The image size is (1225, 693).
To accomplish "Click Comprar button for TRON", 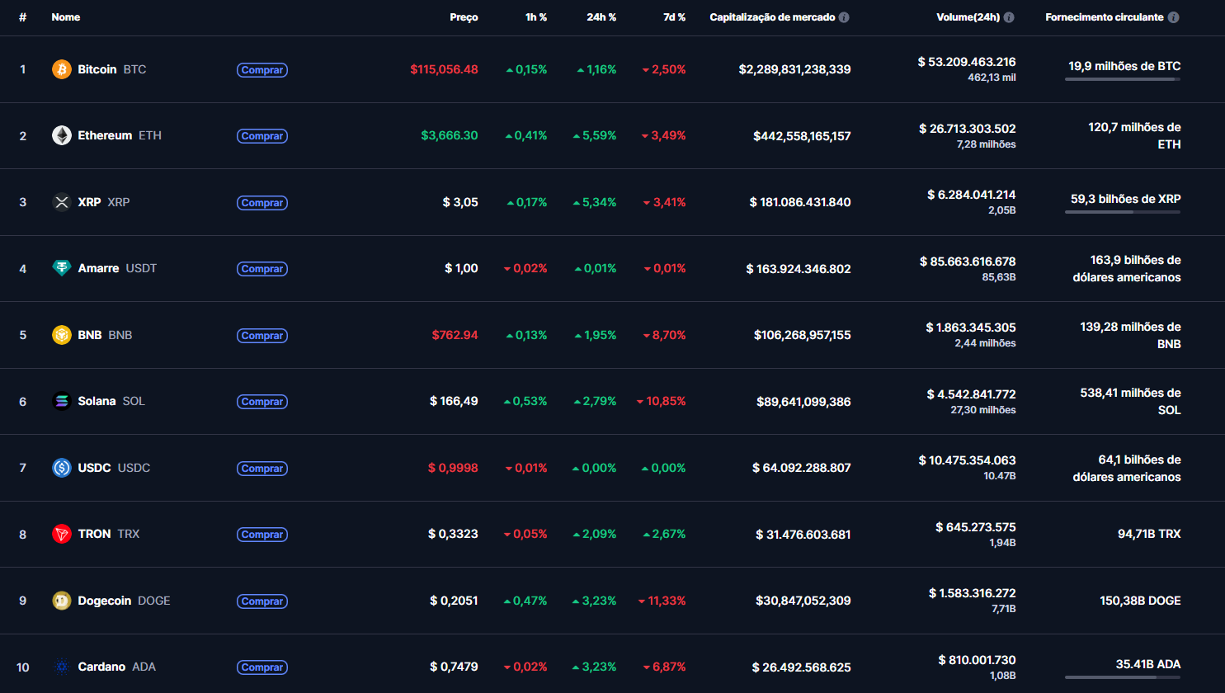I will tap(262, 535).
